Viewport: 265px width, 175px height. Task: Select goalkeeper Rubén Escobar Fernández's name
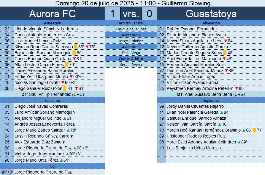click(x=192, y=29)
